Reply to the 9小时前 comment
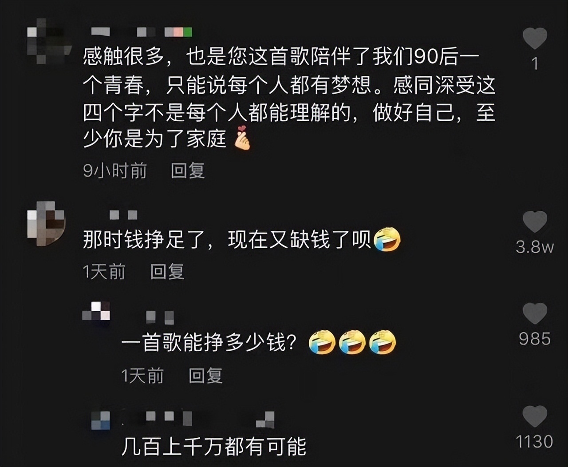 tap(188, 170)
